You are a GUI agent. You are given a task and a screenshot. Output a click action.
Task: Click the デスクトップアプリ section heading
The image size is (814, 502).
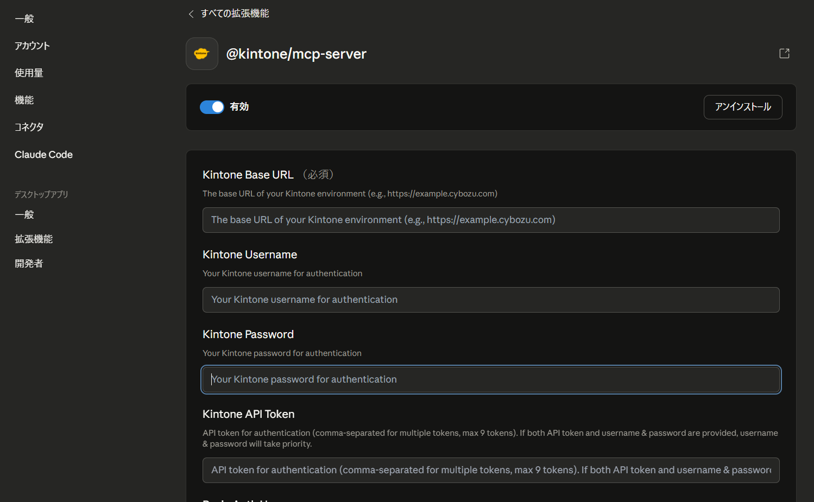(x=41, y=194)
